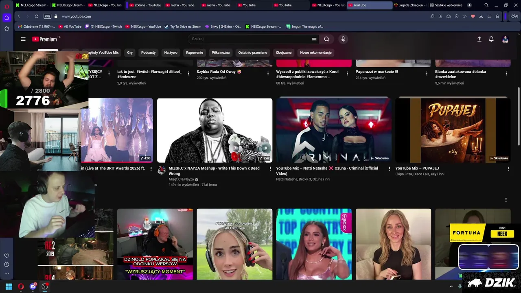Open the Opera sidebar heart icon
The height and width of the screenshot is (293, 521).
coord(7,256)
